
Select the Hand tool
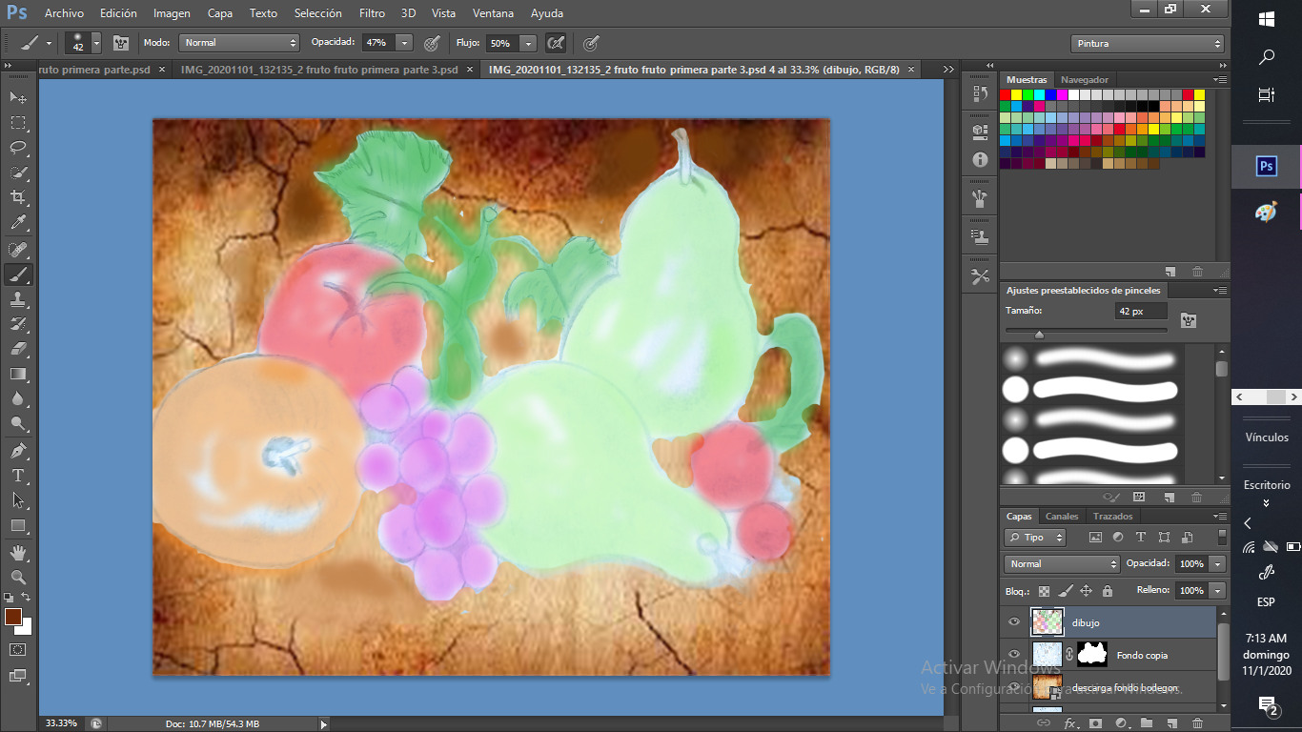tap(18, 552)
